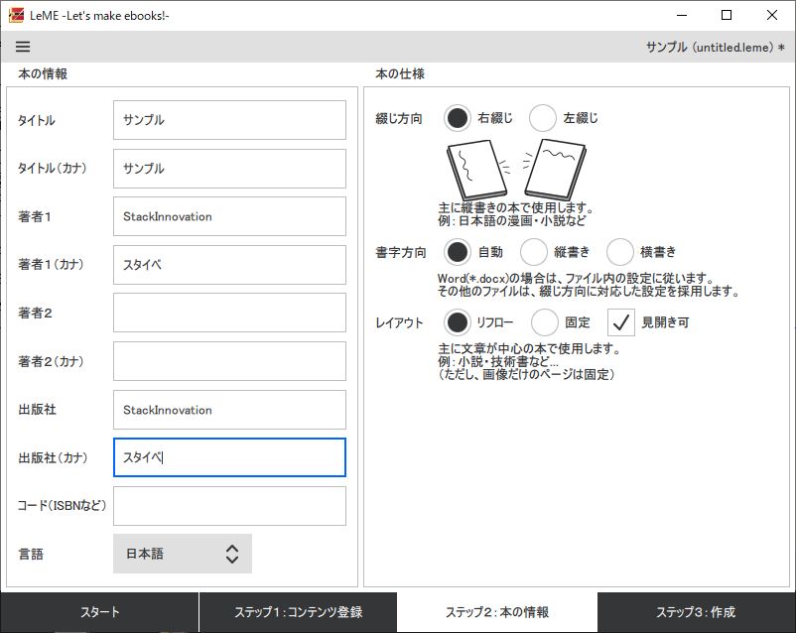Click the 出版社(カナ) input field
The image size is (796, 633).
[x=229, y=457]
